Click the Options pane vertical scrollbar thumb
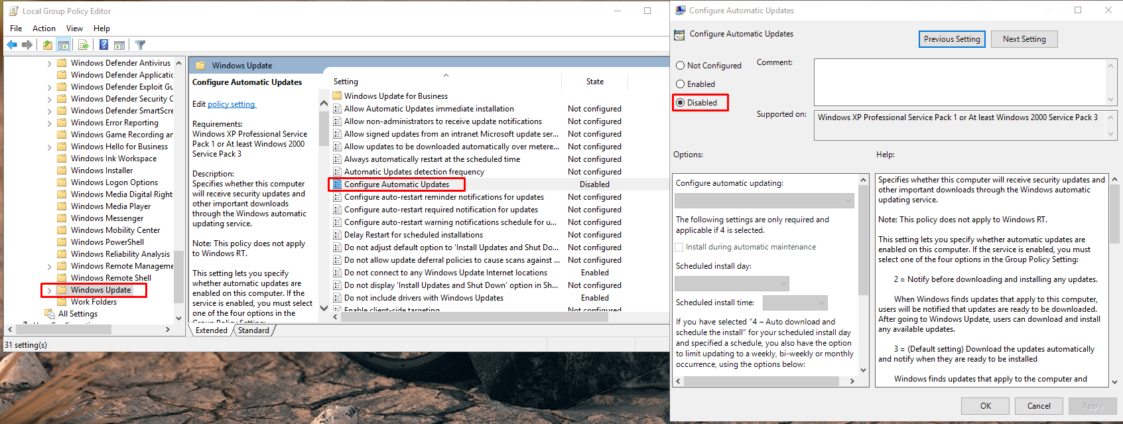Image resolution: width=1123 pixels, height=424 pixels. 863,240
